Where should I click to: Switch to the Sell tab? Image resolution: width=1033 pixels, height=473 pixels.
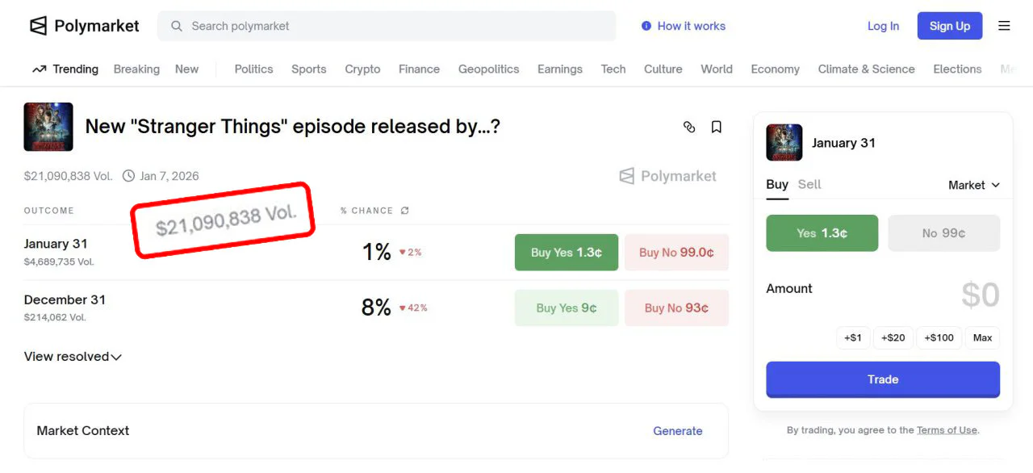click(809, 184)
